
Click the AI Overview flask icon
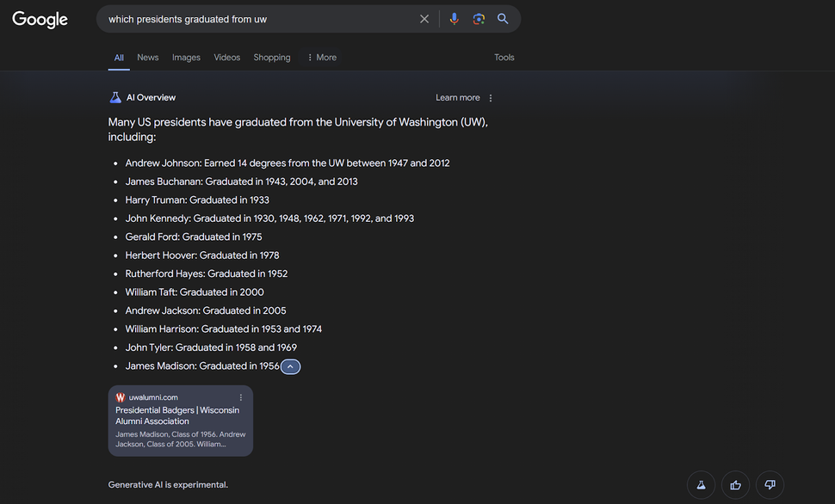(115, 98)
